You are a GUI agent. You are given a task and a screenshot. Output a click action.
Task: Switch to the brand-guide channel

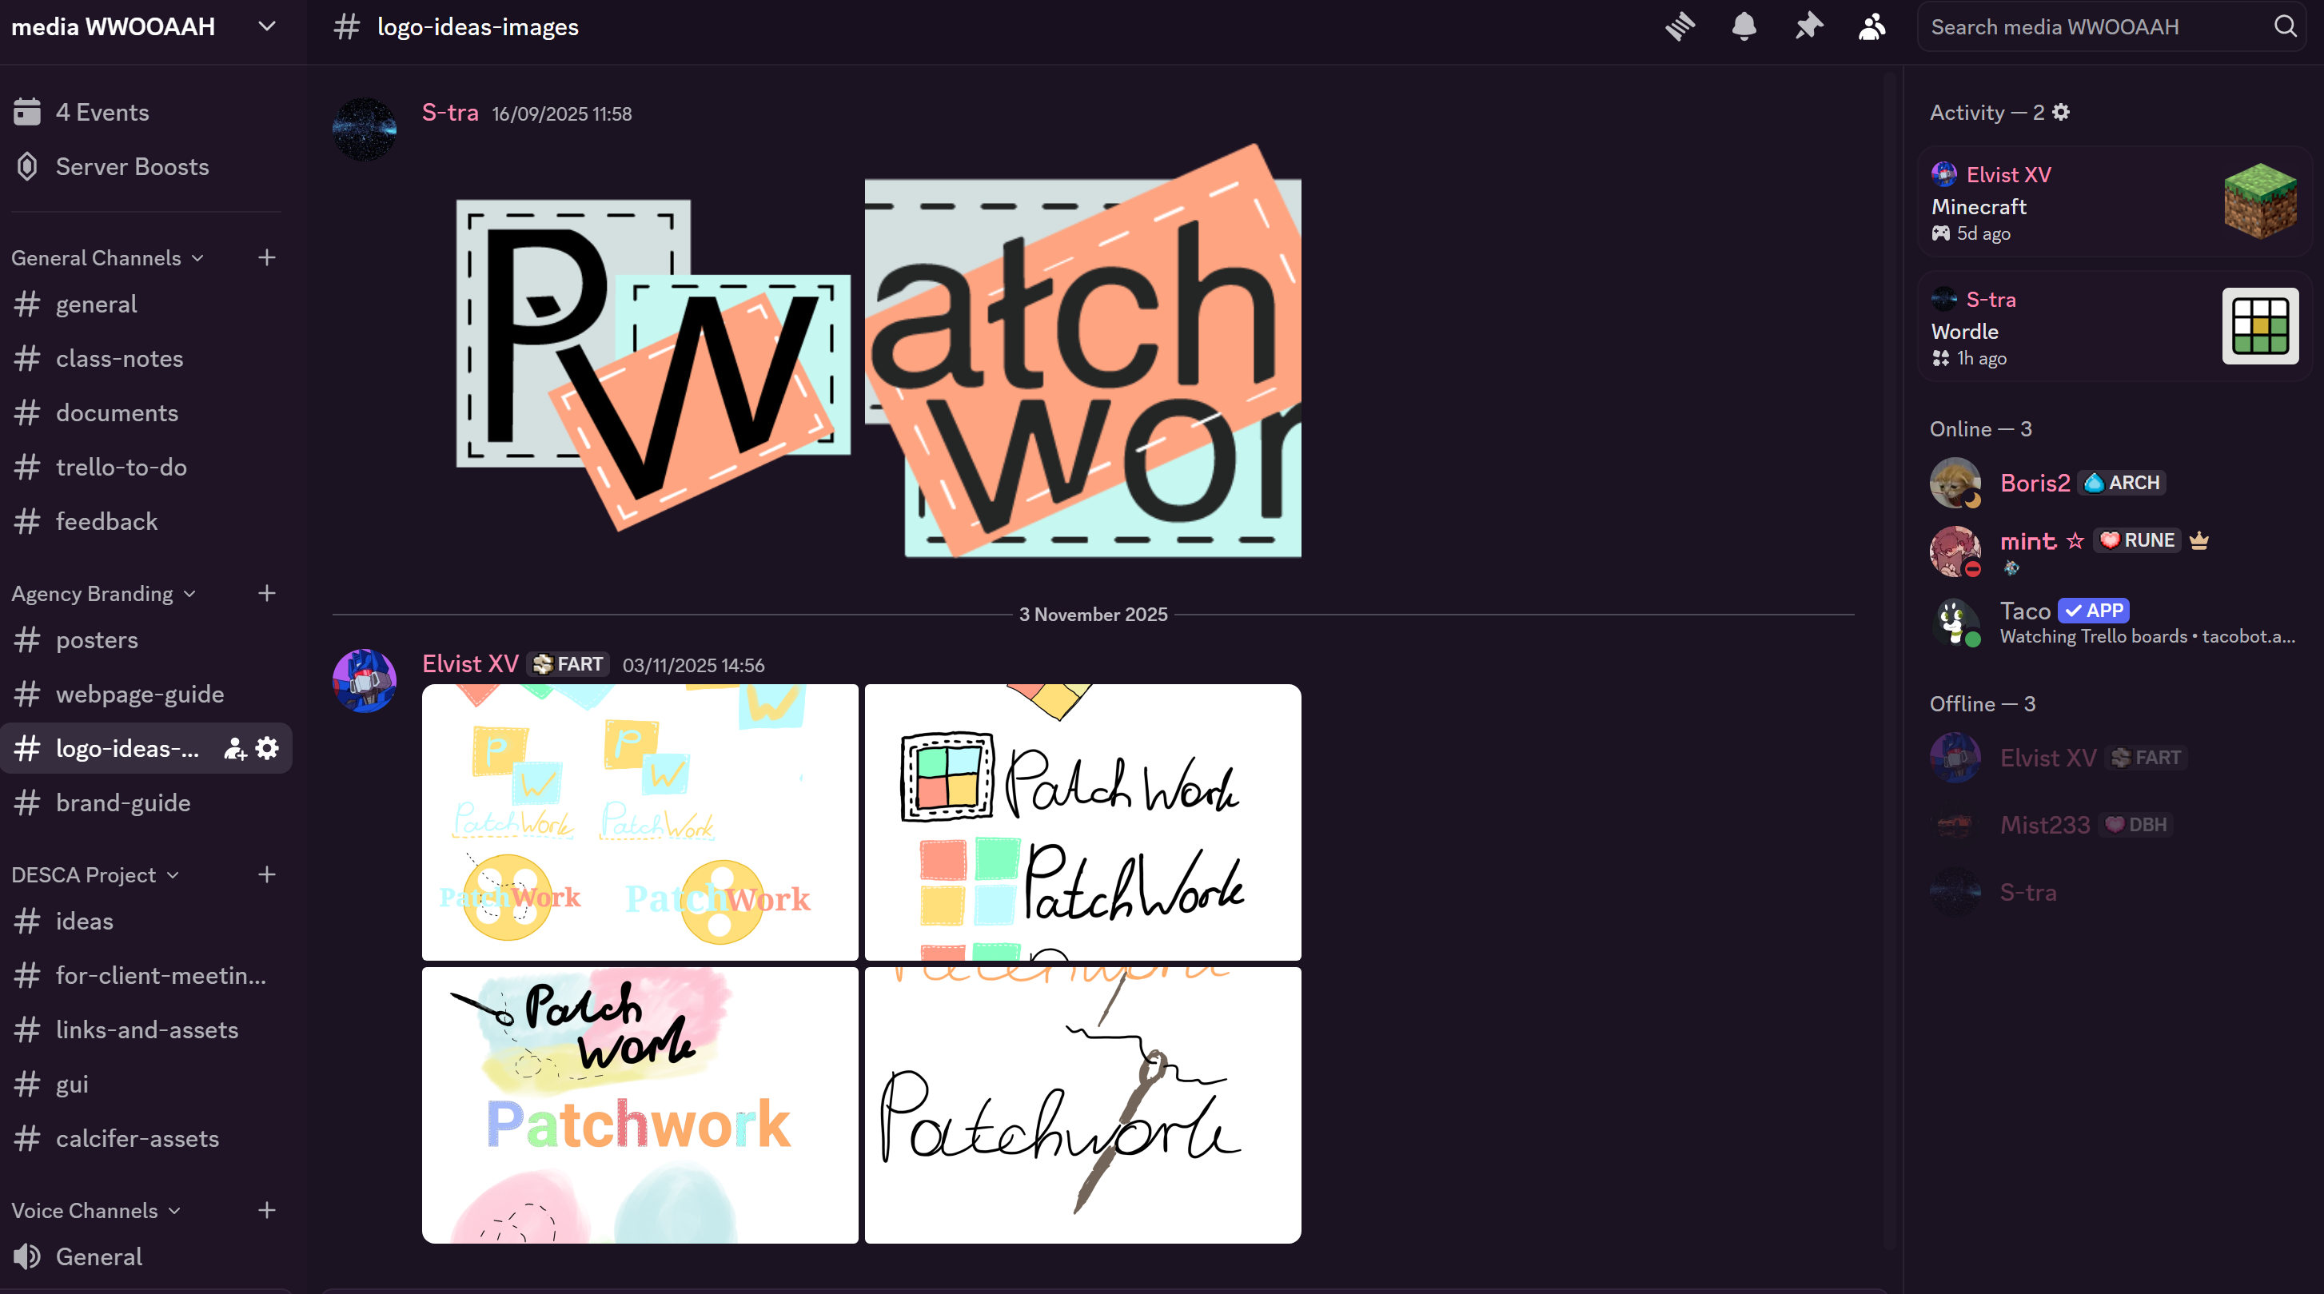click(x=122, y=802)
